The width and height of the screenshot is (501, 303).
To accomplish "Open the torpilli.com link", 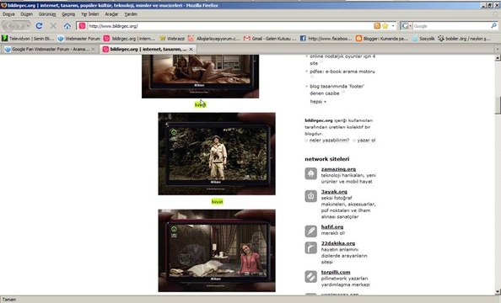I will (x=336, y=272).
